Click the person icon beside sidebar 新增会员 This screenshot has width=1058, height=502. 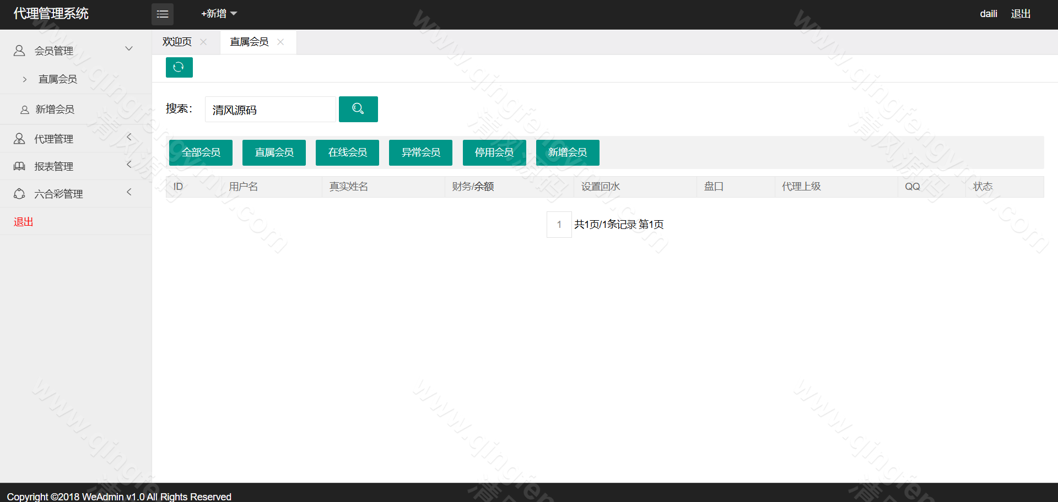pos(25,110)
